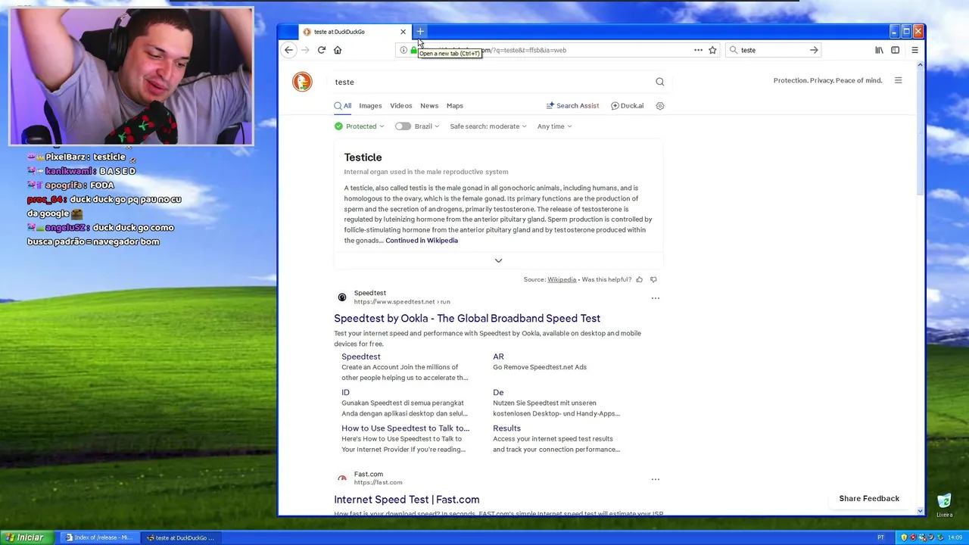Click the DuckDuckGo logo
Viewport: 969px width, 545px height.
click(x=302, y=82)
